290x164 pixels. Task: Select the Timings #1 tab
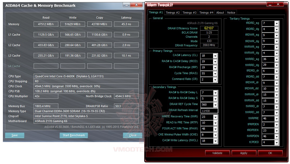point(156,12)
